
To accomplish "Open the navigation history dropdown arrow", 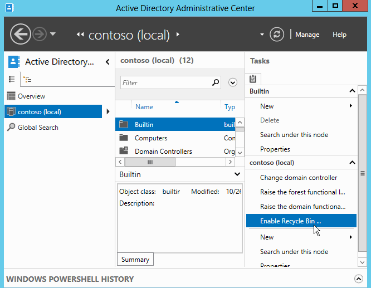I will coord(53,34).
